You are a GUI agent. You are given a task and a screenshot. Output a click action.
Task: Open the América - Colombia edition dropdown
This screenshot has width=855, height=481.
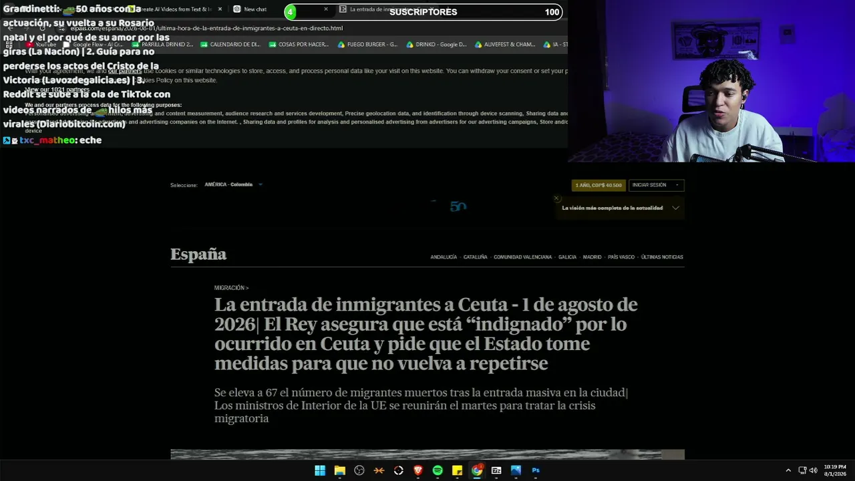233,184
